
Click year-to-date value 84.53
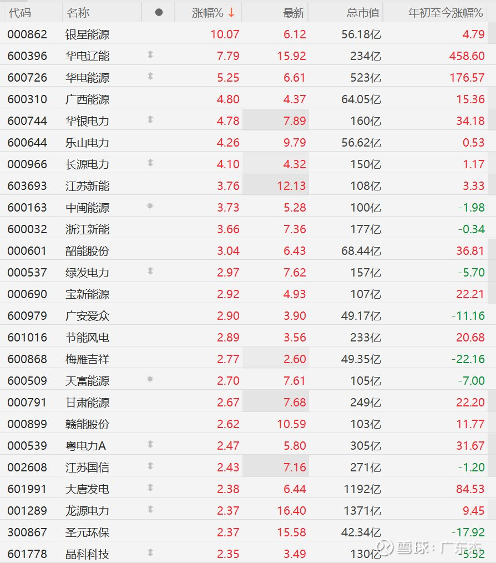470,489
